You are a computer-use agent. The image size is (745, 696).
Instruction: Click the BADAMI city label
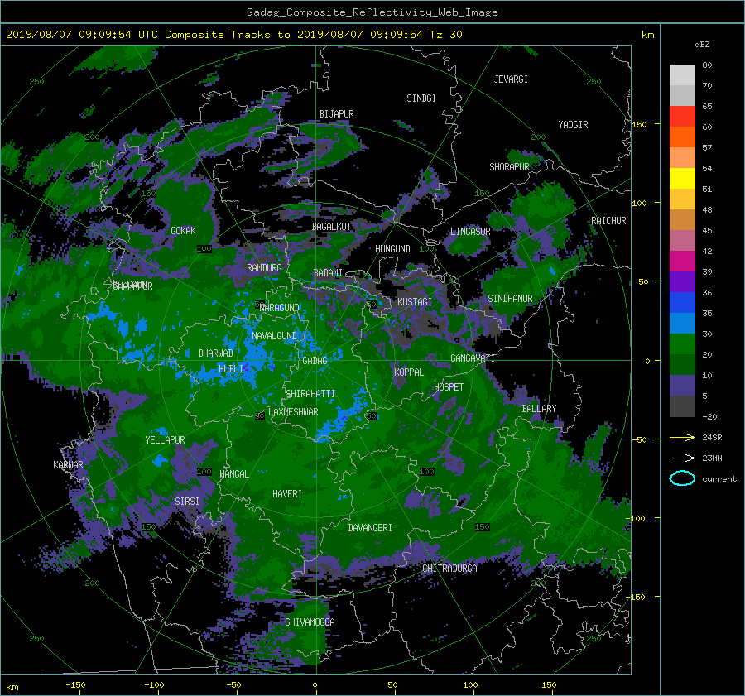point(328,273)
